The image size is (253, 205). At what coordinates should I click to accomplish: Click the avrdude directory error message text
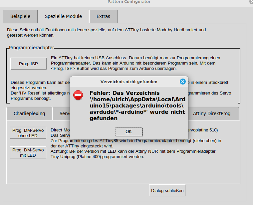pos(137,105)
